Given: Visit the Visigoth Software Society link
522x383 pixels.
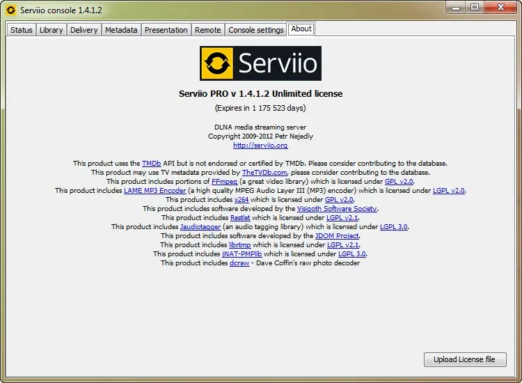Looking at the screenshot, I should [x=337, y=208].
